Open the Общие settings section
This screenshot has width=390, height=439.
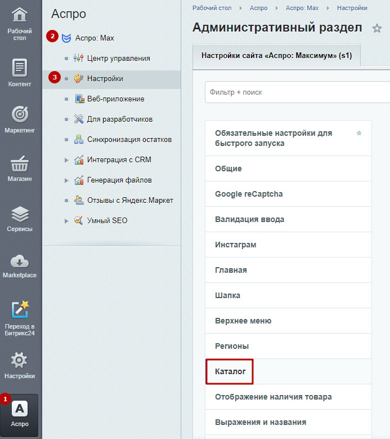pyautogui.click(x=288, y=168)
